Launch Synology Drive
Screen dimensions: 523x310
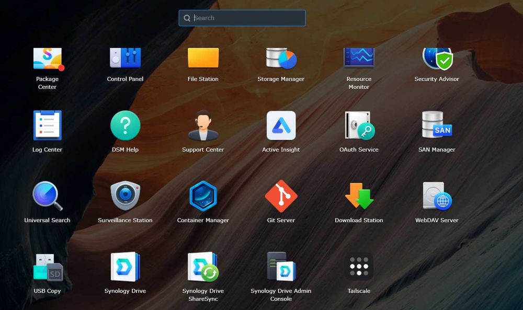[x=125, y=267]
